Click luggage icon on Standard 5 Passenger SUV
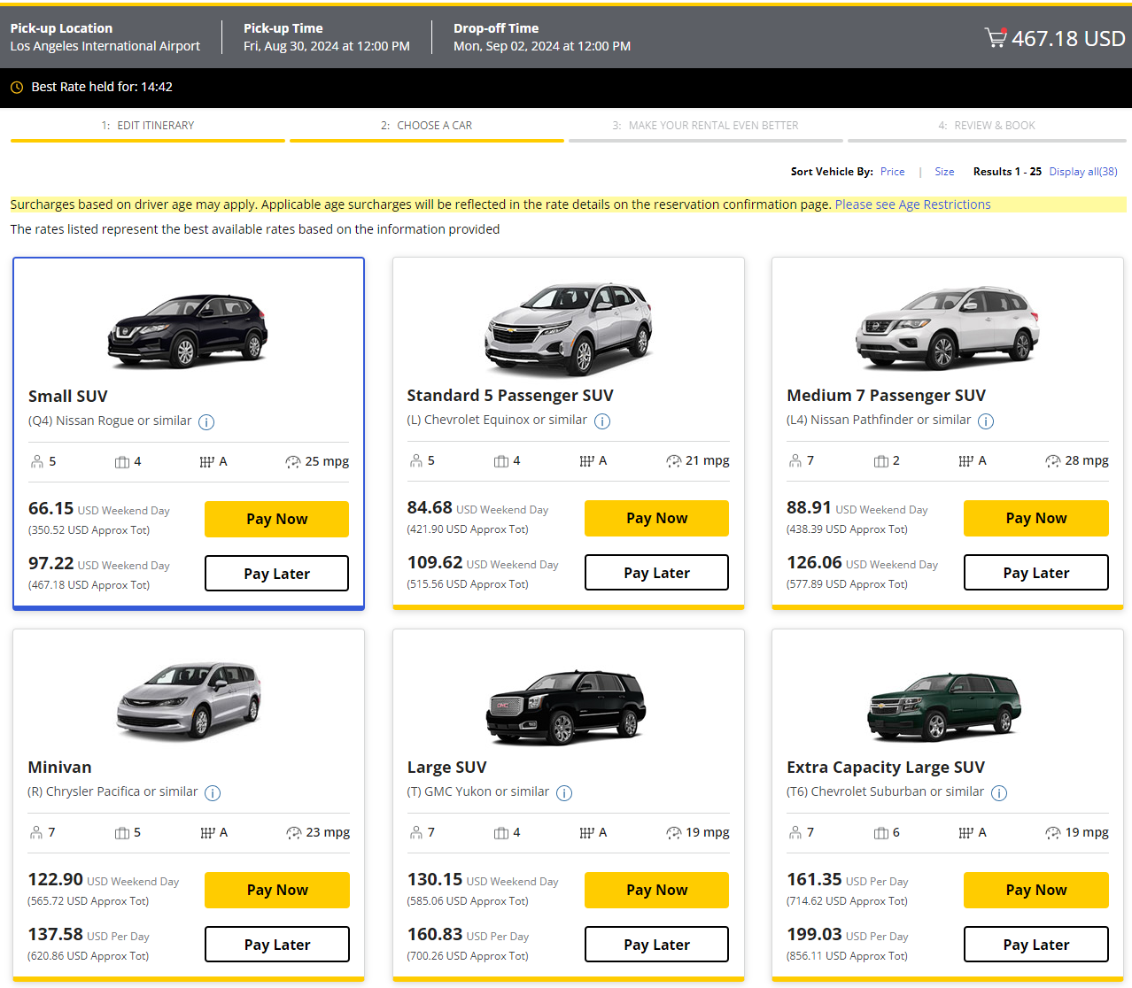Image resolution: width=1132 pixels, height=988 pixels. pyautogui.click(x=501, y=461)
